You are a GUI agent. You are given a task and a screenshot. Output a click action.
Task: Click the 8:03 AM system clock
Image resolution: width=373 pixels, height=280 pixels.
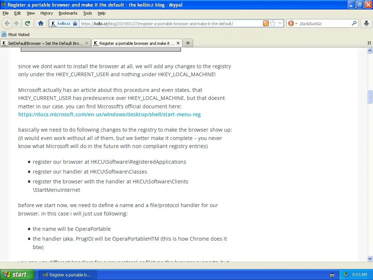click(360, 275)
